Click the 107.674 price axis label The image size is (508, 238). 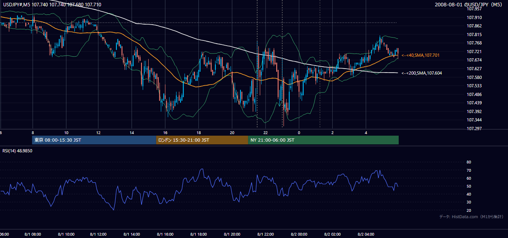[x=474, y=60]
